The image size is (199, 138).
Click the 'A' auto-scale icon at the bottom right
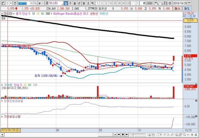pyautogui.click(x=196, y=135)
